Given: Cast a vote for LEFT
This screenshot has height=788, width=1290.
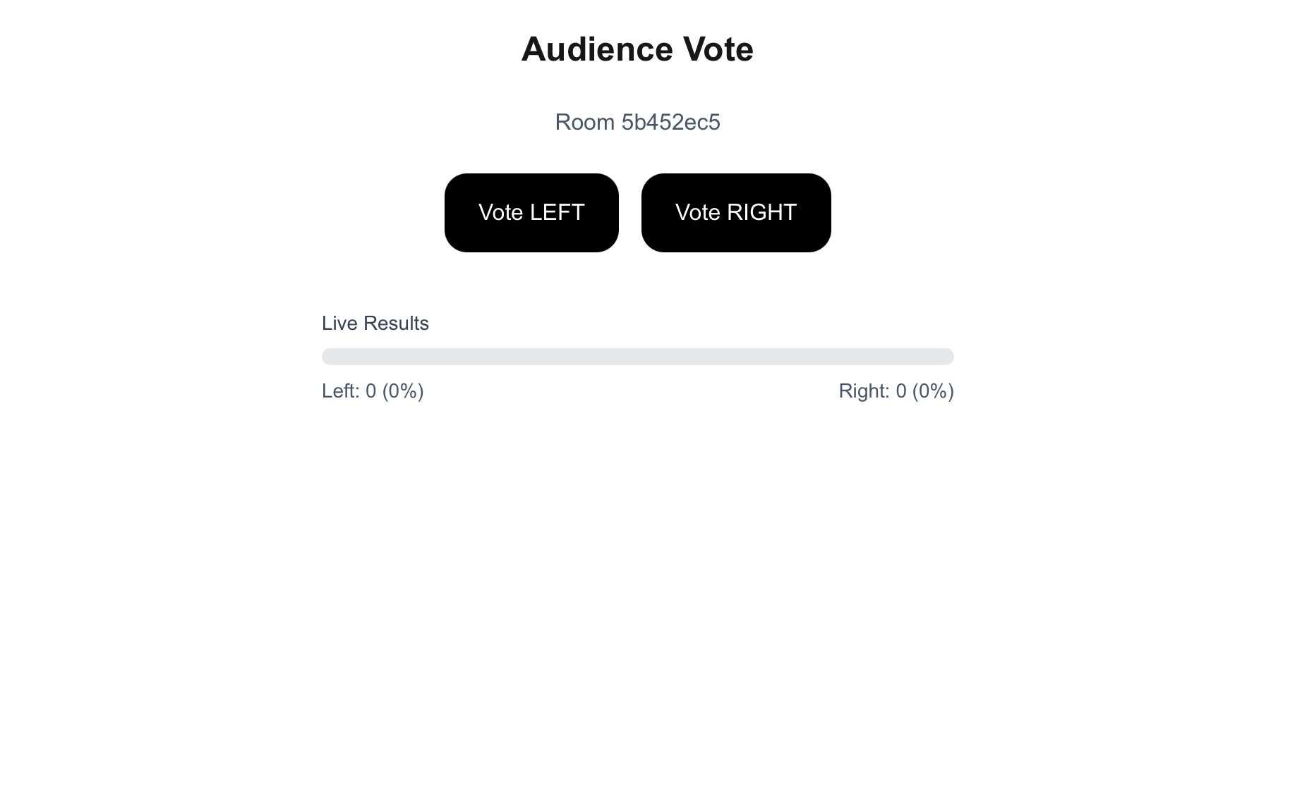Looking at the screenshot, I should pos(531,212).
